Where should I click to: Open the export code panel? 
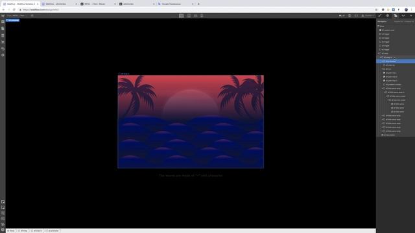[x=356, y=16]
